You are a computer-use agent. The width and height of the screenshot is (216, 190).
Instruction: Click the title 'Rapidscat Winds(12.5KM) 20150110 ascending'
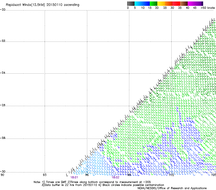(43, 5)
